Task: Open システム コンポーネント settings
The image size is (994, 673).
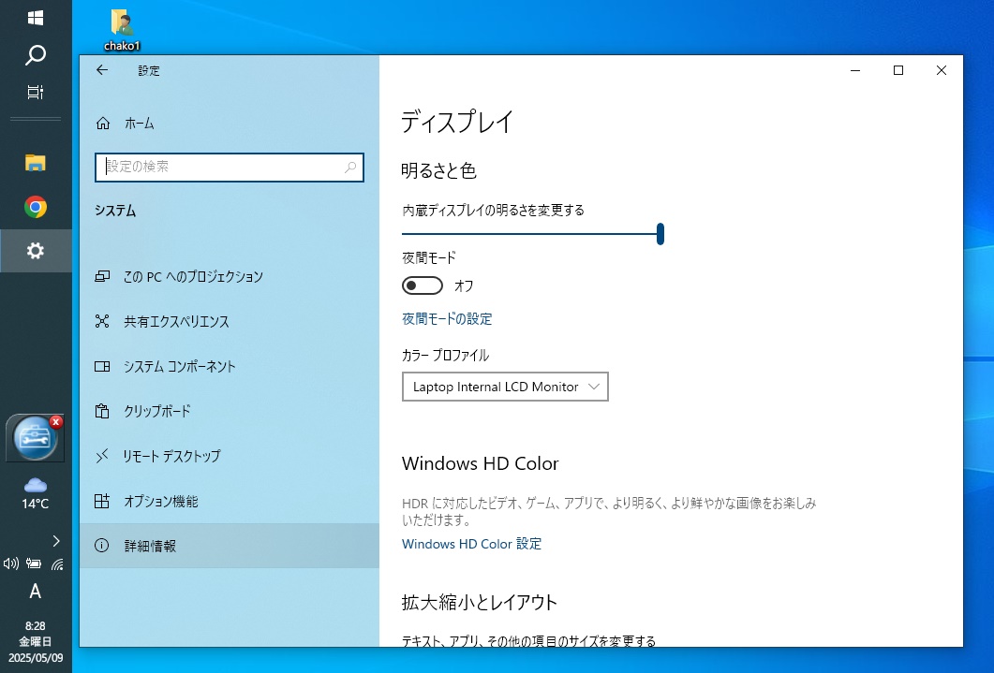Action: (x=230, y=367)
